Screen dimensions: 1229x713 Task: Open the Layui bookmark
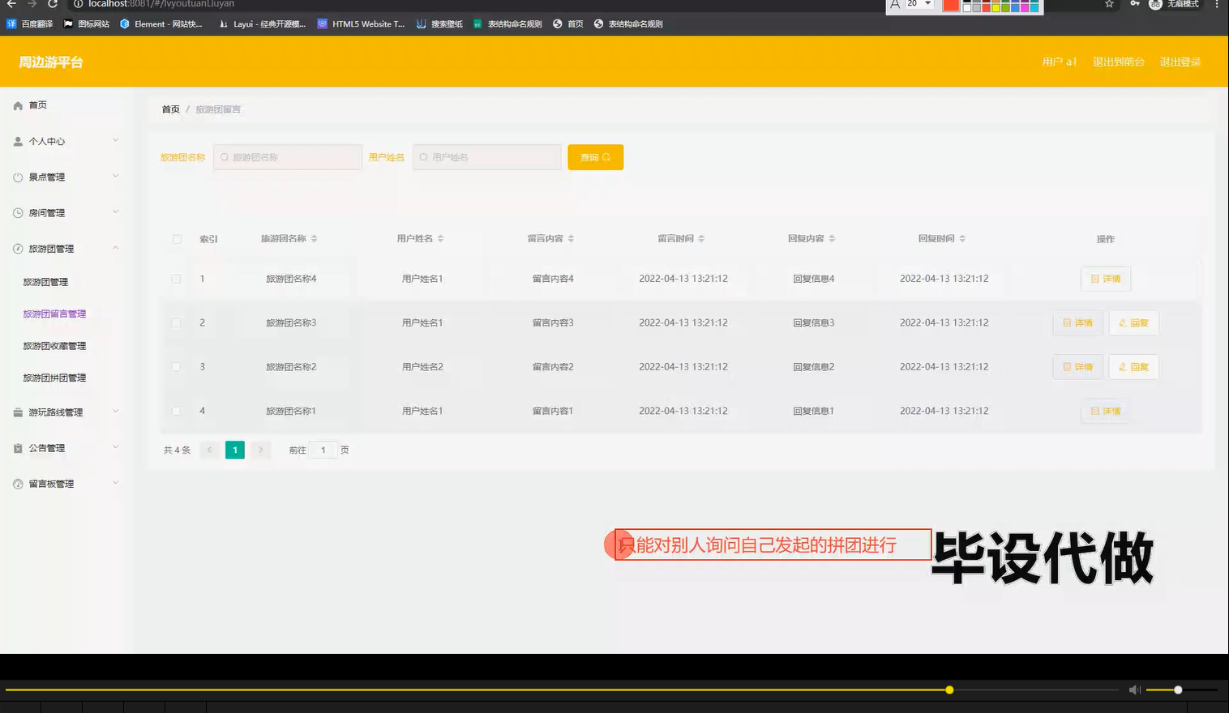click(x=263, y=24)
